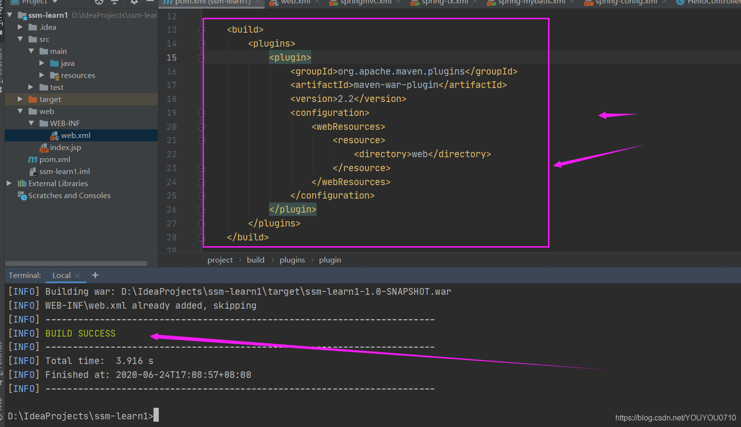Screen dimensions: 741x427
Task: Toggle code fold marker on line 14
Action: 201,44
